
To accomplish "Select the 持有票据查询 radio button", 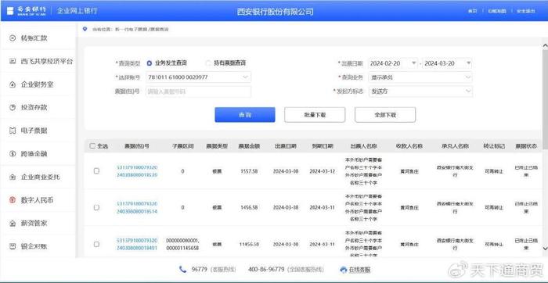I will 208,63.
